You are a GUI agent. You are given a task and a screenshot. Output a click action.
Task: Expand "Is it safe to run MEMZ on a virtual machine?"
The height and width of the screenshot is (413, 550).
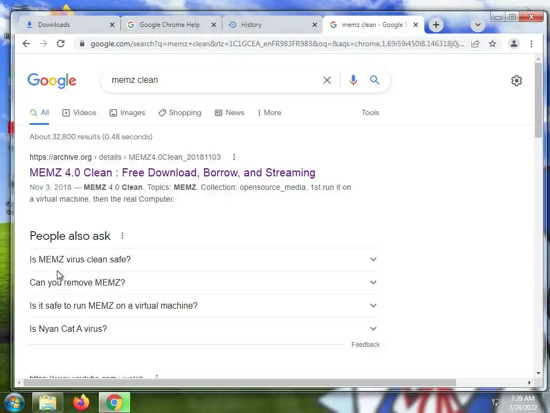tap(204, 306)
